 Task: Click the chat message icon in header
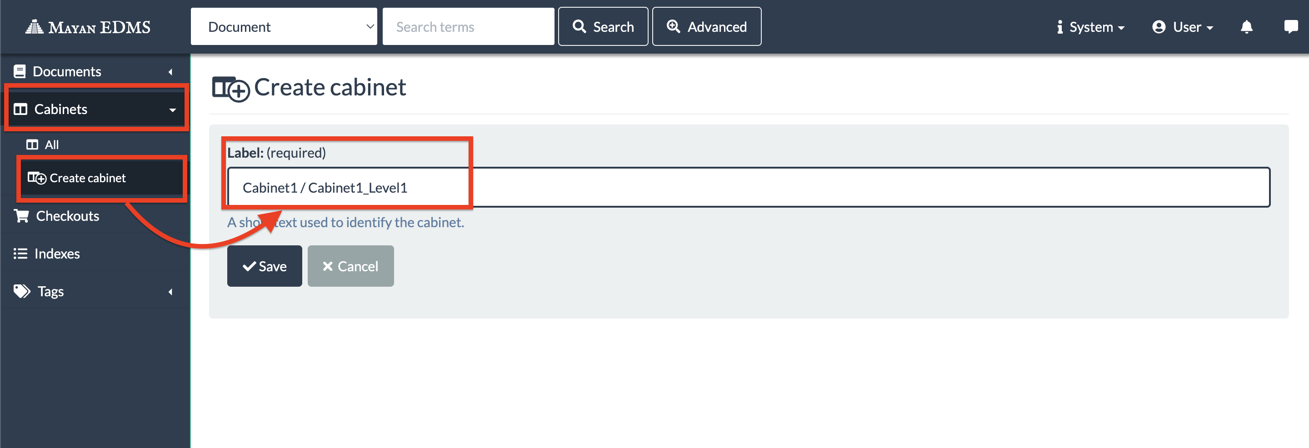pos(1290,26)
